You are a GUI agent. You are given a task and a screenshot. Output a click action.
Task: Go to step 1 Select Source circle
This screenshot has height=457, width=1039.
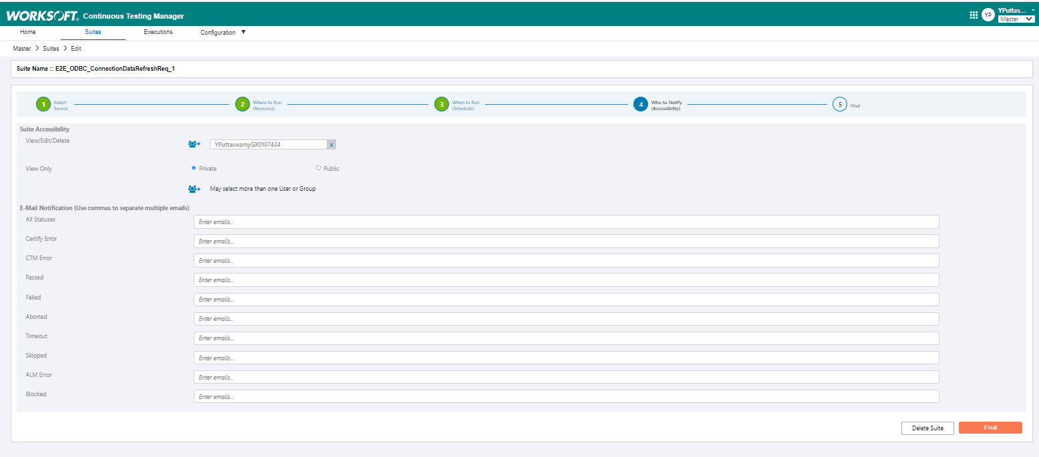click(43, 104)
